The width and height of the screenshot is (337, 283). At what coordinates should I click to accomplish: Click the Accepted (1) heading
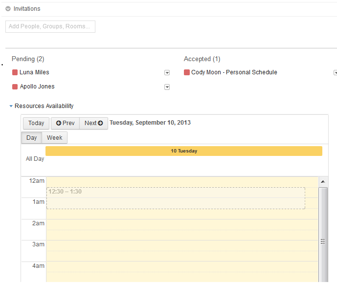[202, 59]
